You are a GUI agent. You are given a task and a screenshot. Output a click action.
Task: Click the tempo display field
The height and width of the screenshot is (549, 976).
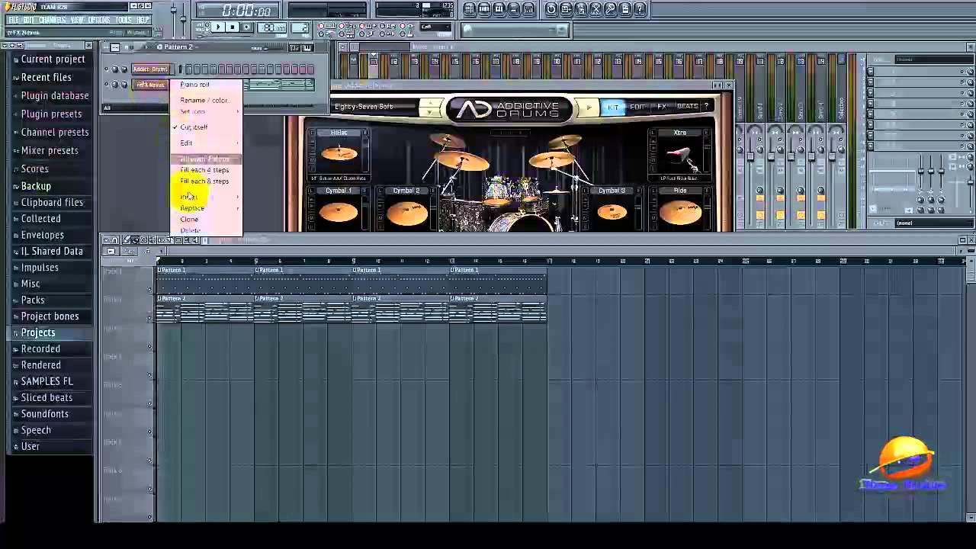tap(271, 27)
